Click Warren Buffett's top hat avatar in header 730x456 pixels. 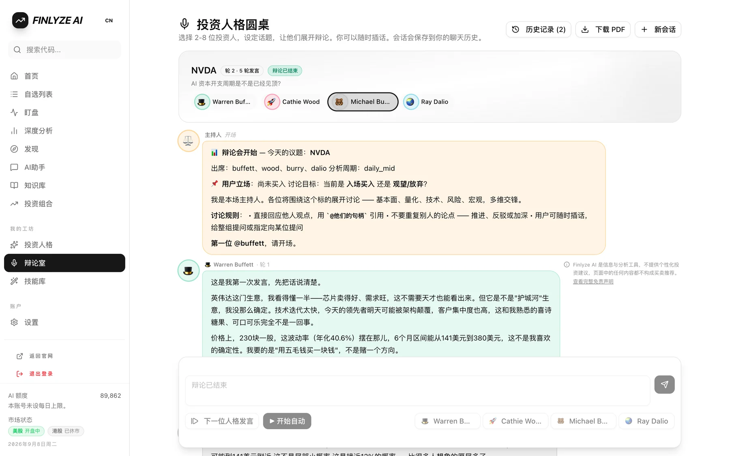(202, 102)
